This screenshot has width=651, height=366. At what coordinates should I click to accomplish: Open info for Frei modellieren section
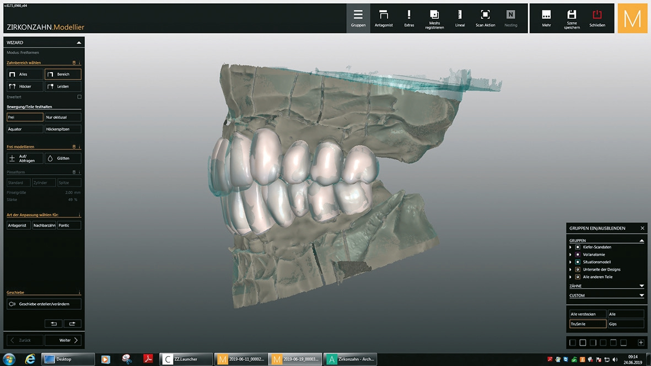click(79, 147)
